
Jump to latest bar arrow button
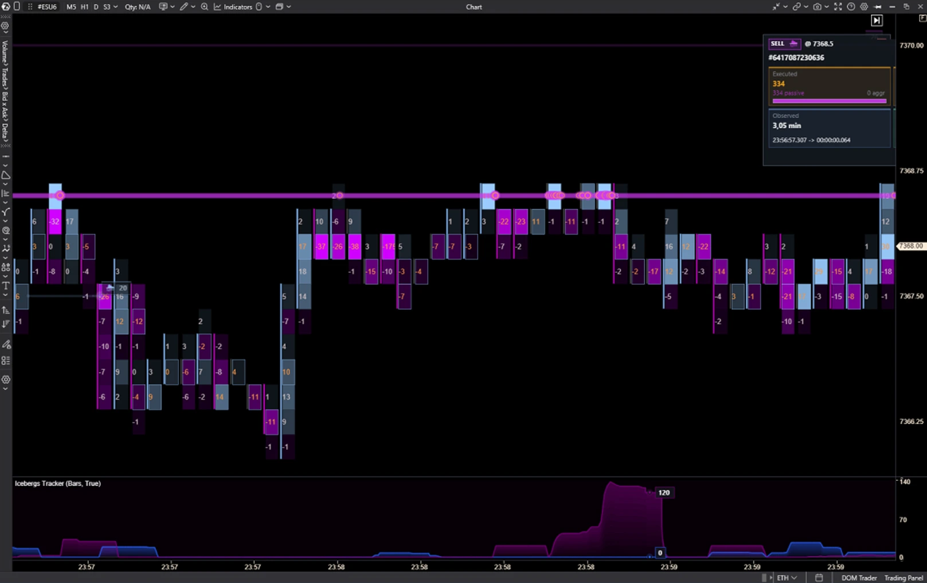coord(877,21)
